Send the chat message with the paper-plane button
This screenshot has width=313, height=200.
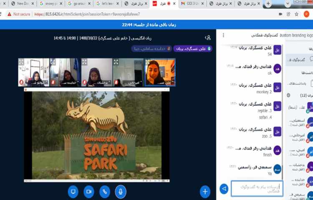point(224,189)
